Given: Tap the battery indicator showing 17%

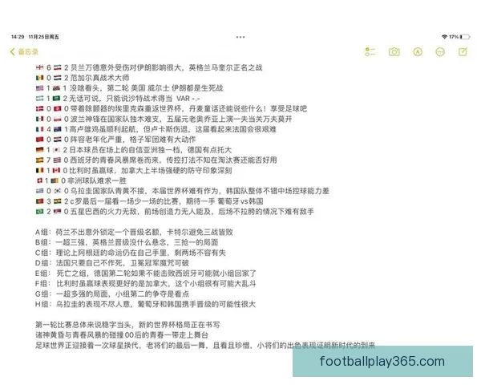Looking at the screenshot, I should pyautogui.click(x=460, y=37).
